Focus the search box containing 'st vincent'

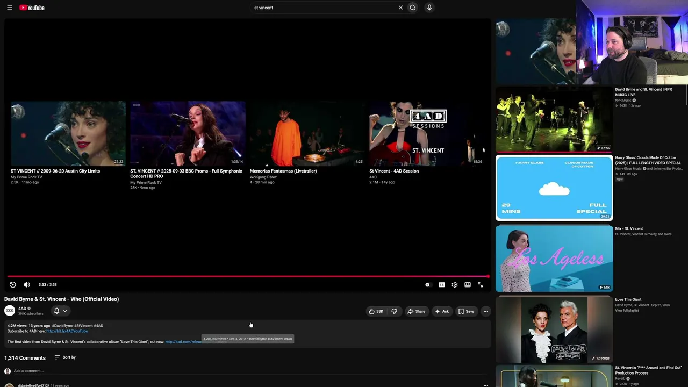point(324,8)
